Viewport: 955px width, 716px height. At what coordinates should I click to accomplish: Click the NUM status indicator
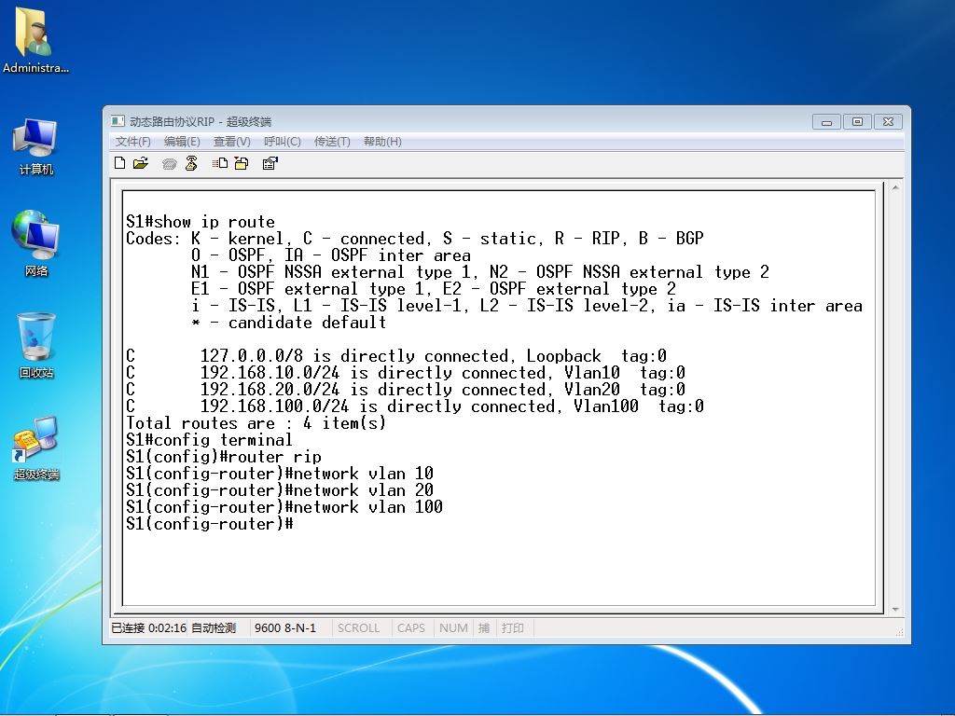pos(453,627)
